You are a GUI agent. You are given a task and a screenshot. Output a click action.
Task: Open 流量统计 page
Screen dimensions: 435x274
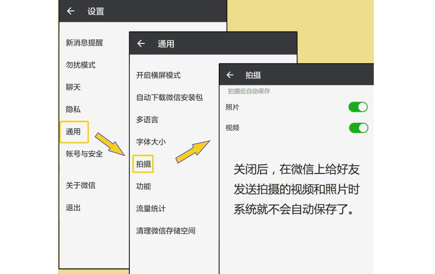coord(151,208)
